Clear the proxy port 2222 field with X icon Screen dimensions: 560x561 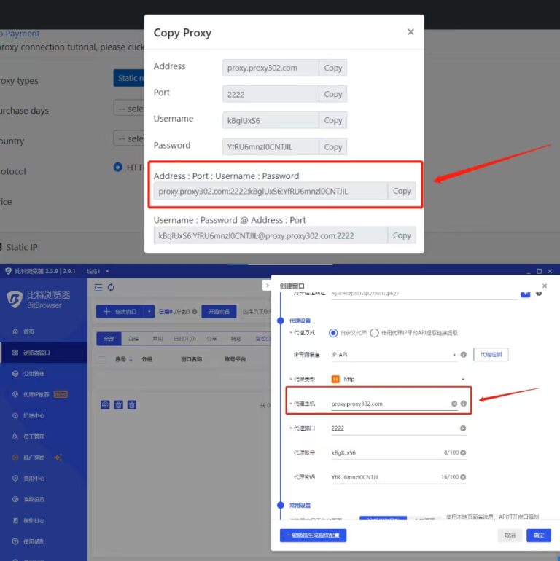click(463, 428)
